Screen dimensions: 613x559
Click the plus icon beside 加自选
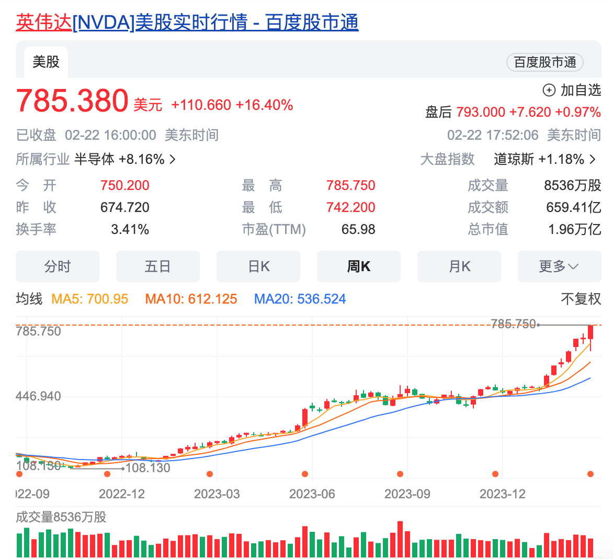pyautogui.click(x=549, y=91)
